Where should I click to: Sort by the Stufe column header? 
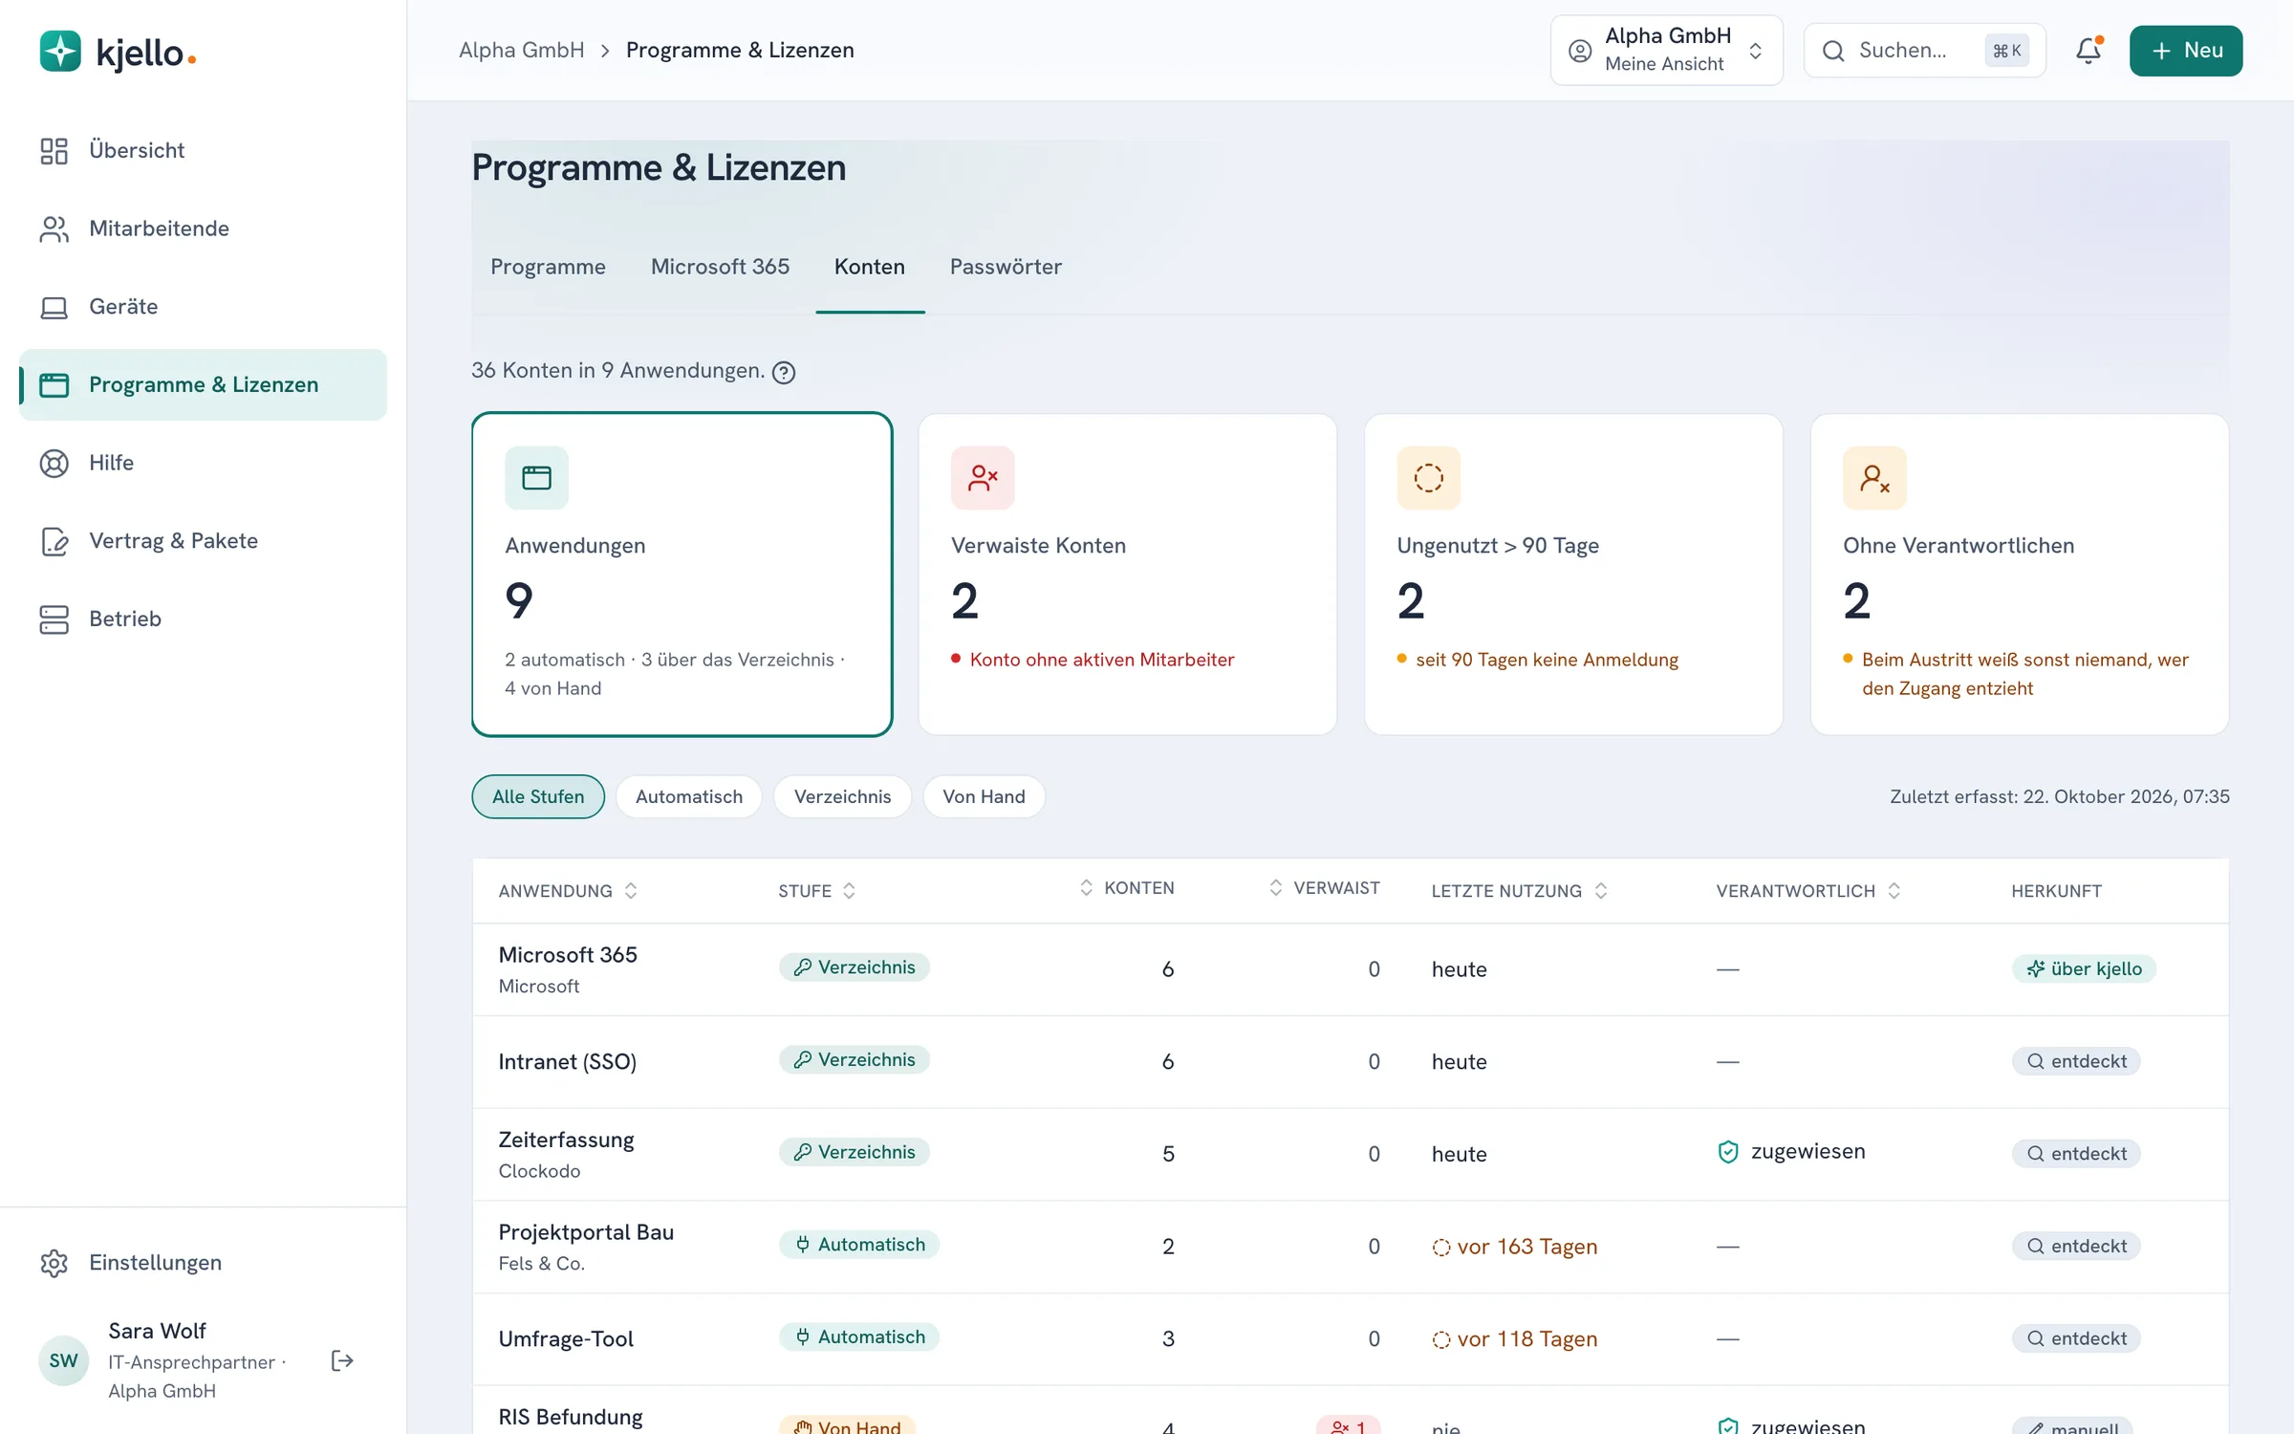816,891
